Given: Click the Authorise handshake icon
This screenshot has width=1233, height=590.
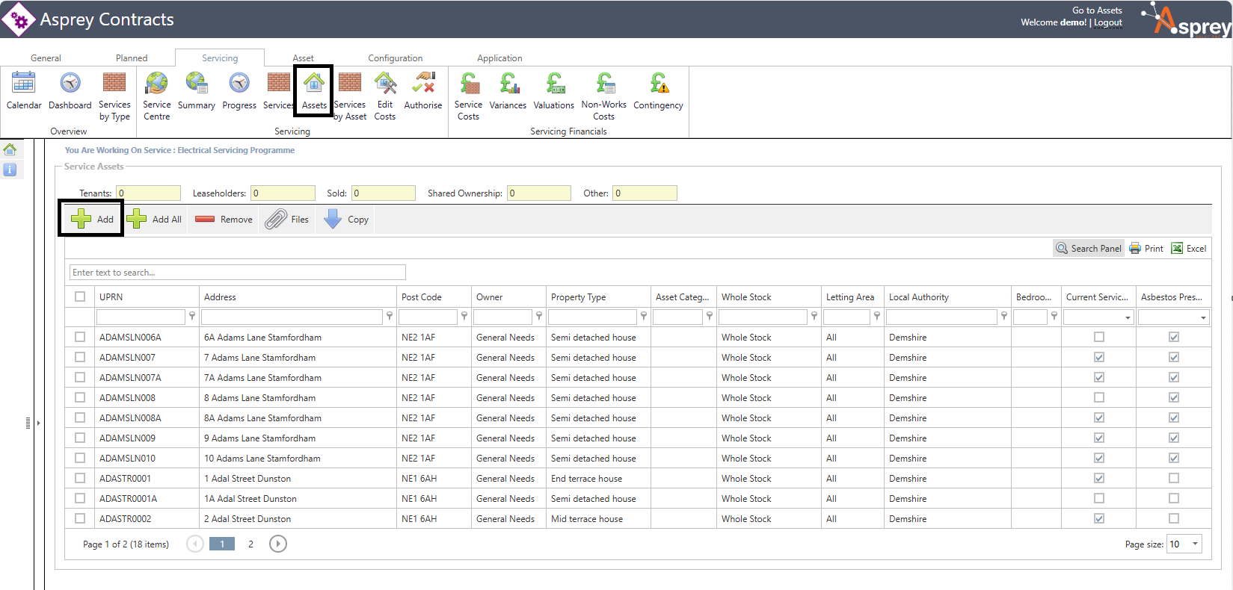Looking at the screenshot, I should [423, 83].
